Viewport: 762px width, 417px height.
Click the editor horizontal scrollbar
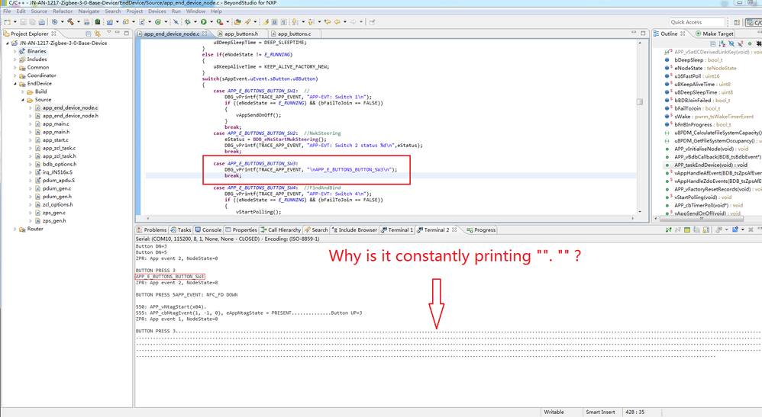click(x=389, y=219)
